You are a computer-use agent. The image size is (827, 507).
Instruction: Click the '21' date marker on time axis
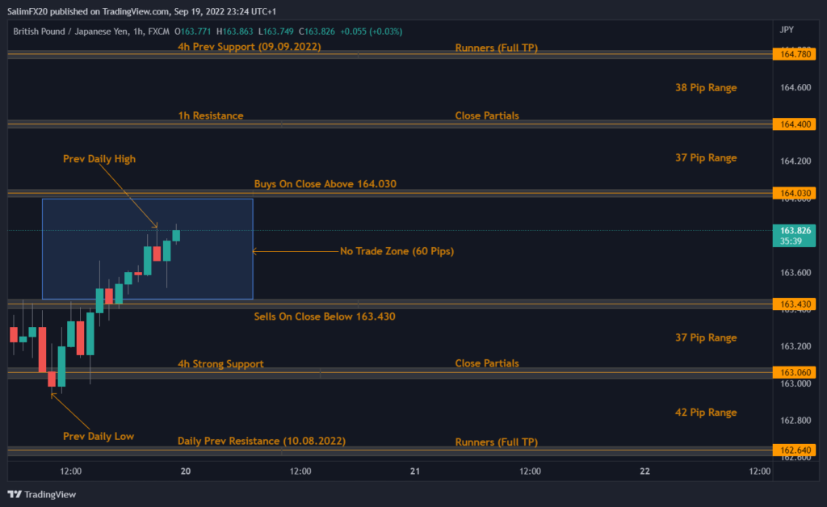[415, 471]
